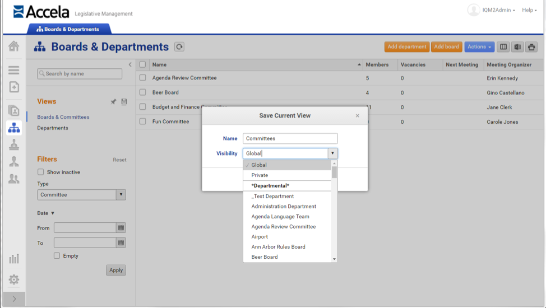Open the From date calendar picker

[121, 227]
